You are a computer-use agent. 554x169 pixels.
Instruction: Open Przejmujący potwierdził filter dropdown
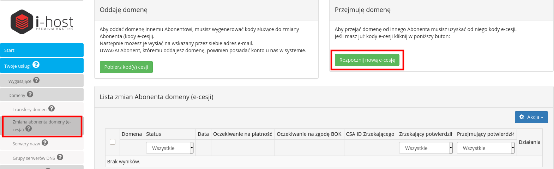point(486,148)
